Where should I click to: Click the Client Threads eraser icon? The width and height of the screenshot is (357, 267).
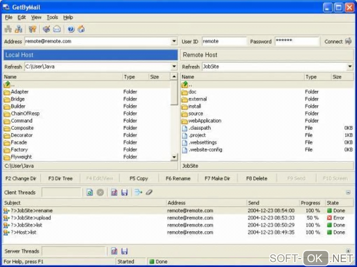[149, 192]
